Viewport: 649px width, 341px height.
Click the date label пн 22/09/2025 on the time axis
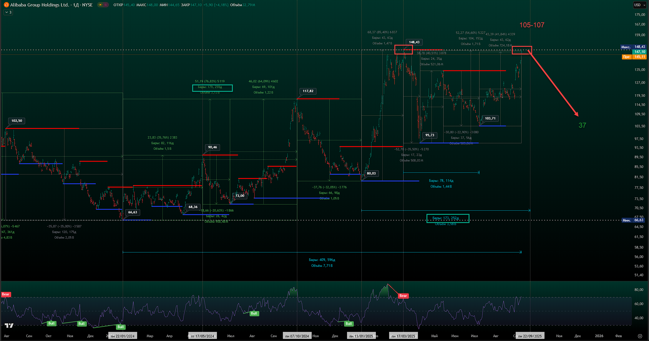point(530,336)
